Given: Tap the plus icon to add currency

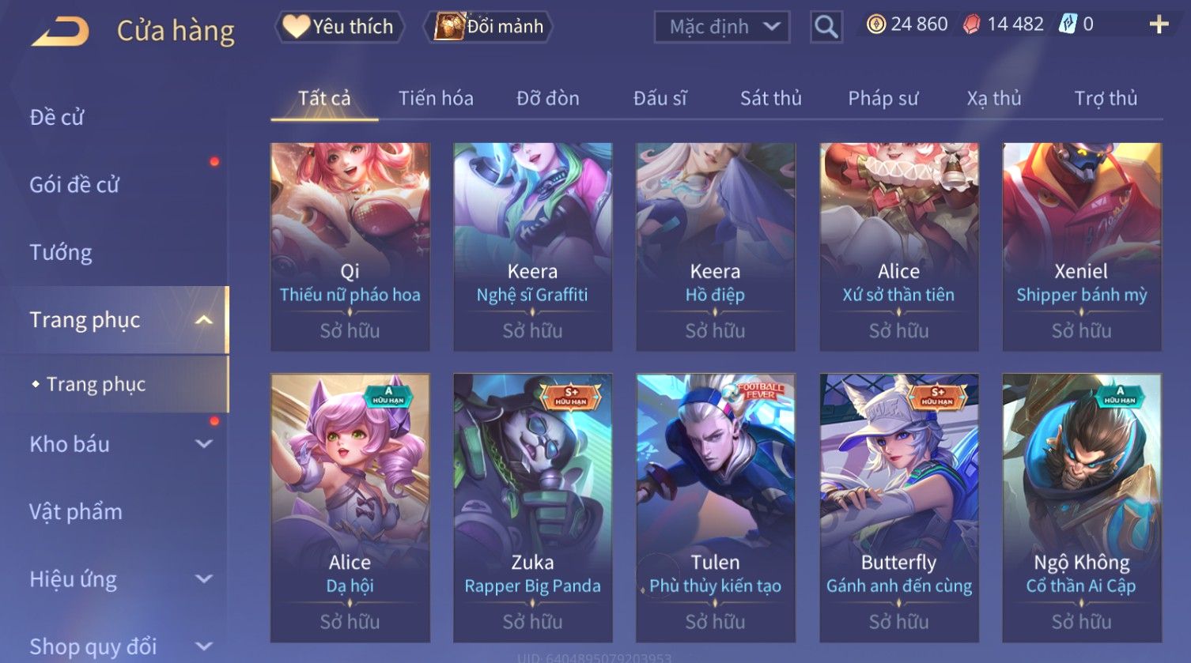Looking at the screenshot, I should 1159,25.
